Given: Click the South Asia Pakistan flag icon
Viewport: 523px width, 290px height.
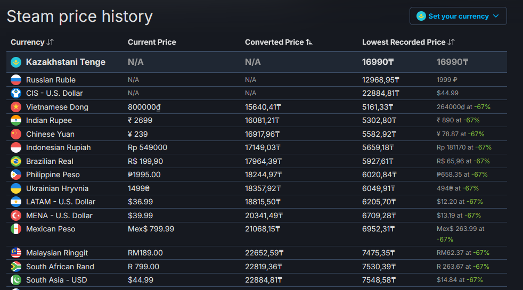Looking at the screenshot, I should 16,280.
